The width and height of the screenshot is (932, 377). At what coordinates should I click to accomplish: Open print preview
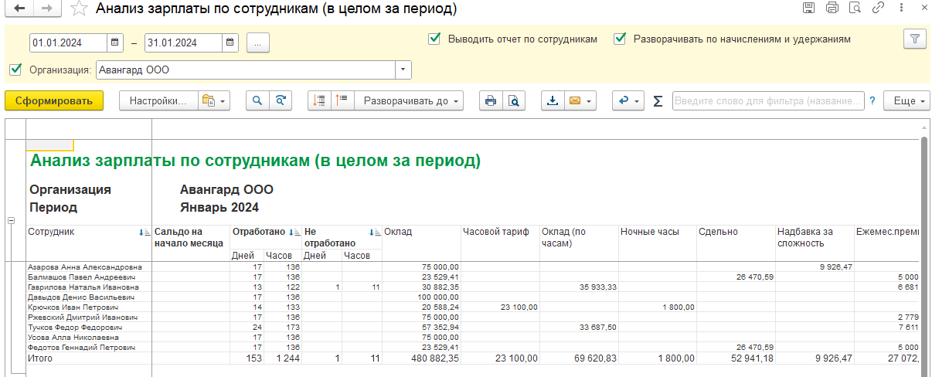click(513, 100)
